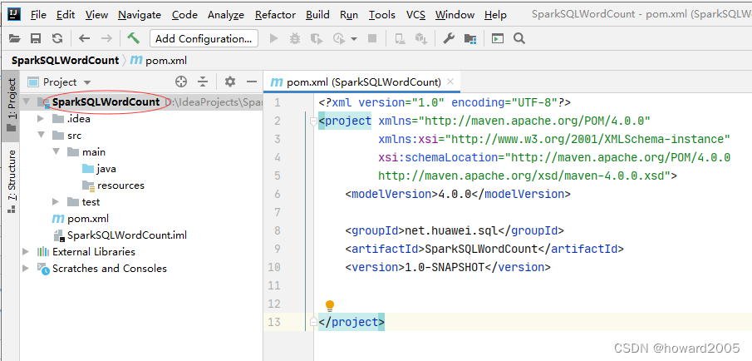The width and height of the screenshot is (752, 361).
Task: Hide the Project panel with minus icon
Action: pyautogui.click(x=252, y=82)
